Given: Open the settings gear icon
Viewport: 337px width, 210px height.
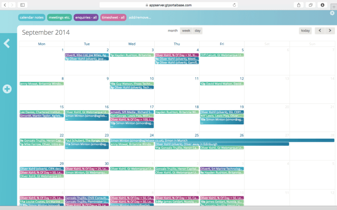Looking at the screenshot, I should tap(332, 13).
